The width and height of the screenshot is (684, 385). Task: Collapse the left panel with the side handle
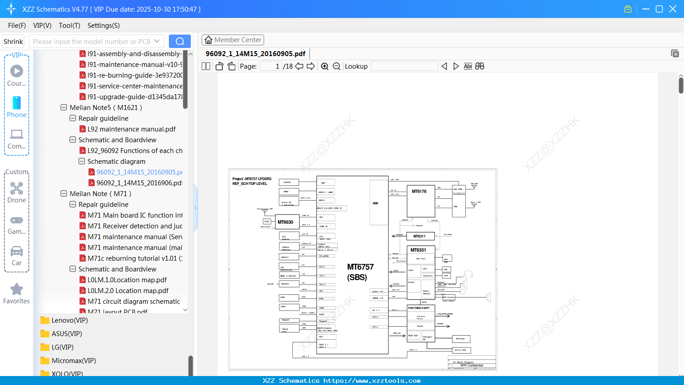tap(195, 207)
